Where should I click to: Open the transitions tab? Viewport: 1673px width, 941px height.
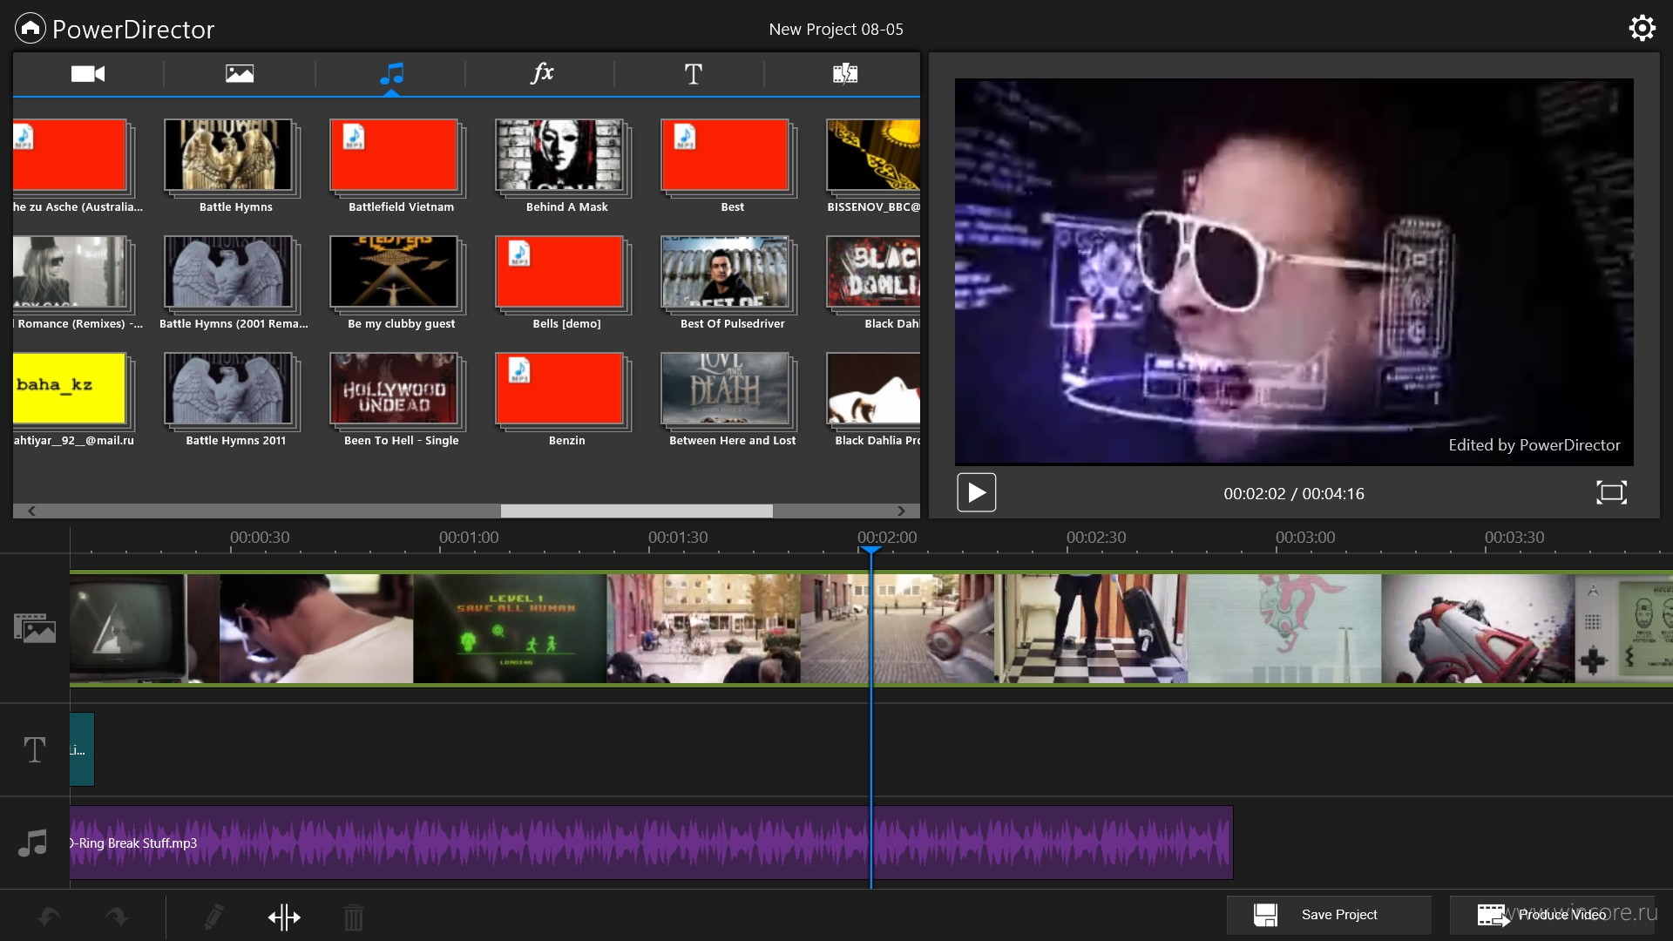(844, 74)
